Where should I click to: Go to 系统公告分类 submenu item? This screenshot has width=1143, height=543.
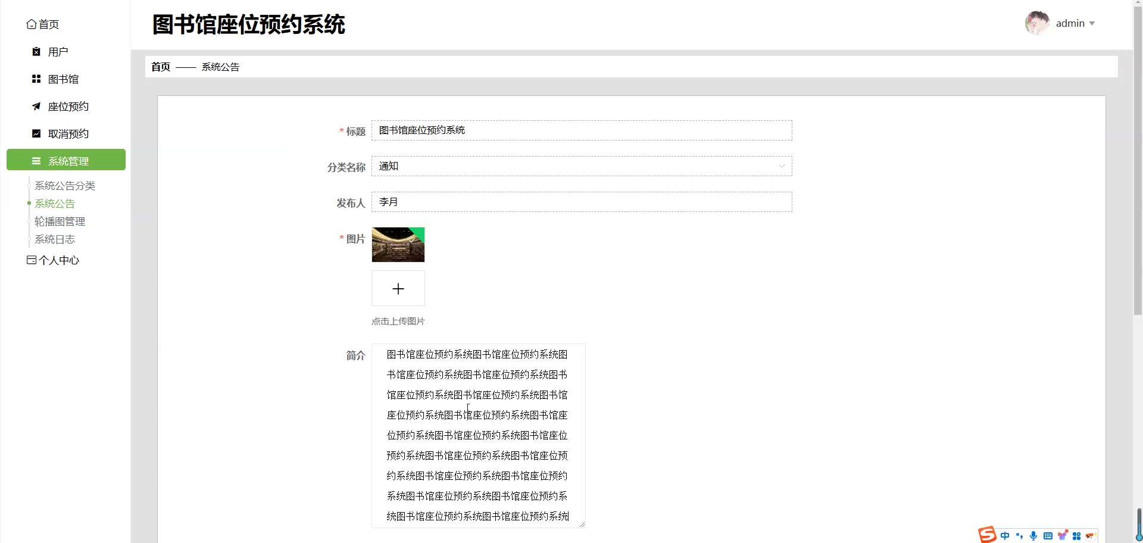coord(65,186)
